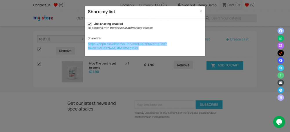Screen dimensions: 290x132
Task: Click the newsletter email address field
Action: (x=164, y=105)
